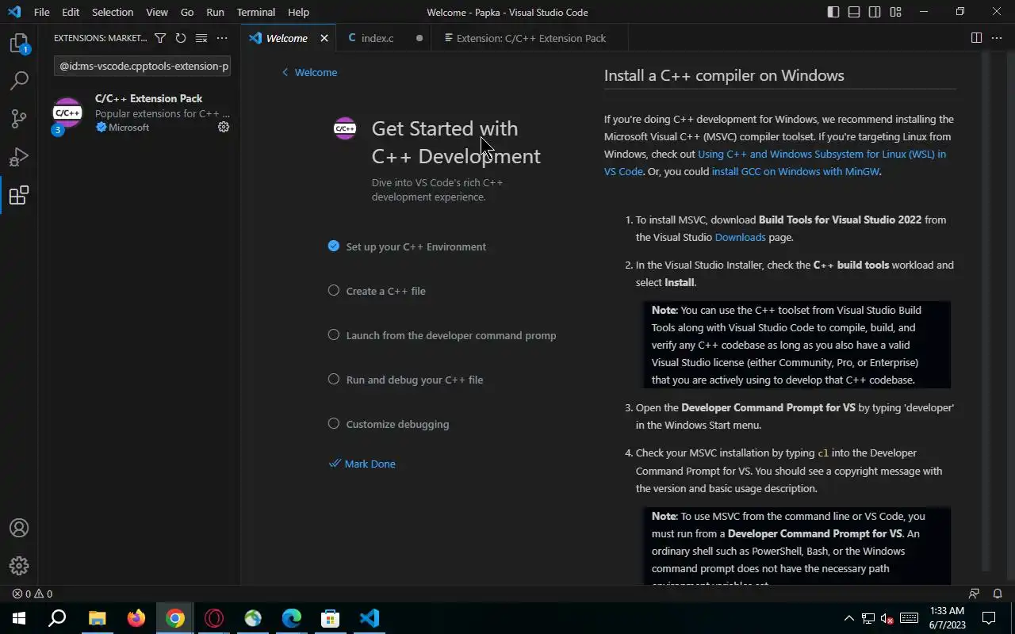Open Accounts menu in activity bar

pos(19,528)
